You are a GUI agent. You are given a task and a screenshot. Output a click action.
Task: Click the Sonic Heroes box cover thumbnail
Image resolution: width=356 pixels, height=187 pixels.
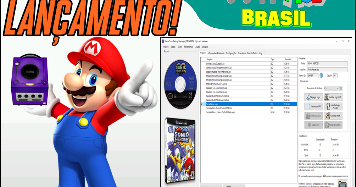(180, 150)
